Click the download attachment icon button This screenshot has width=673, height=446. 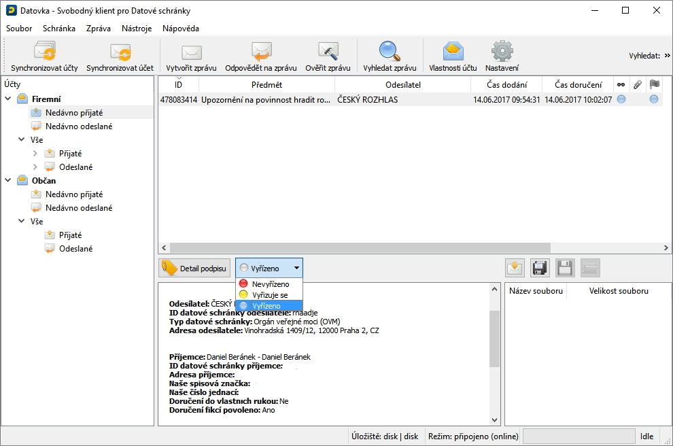point(515,269)
